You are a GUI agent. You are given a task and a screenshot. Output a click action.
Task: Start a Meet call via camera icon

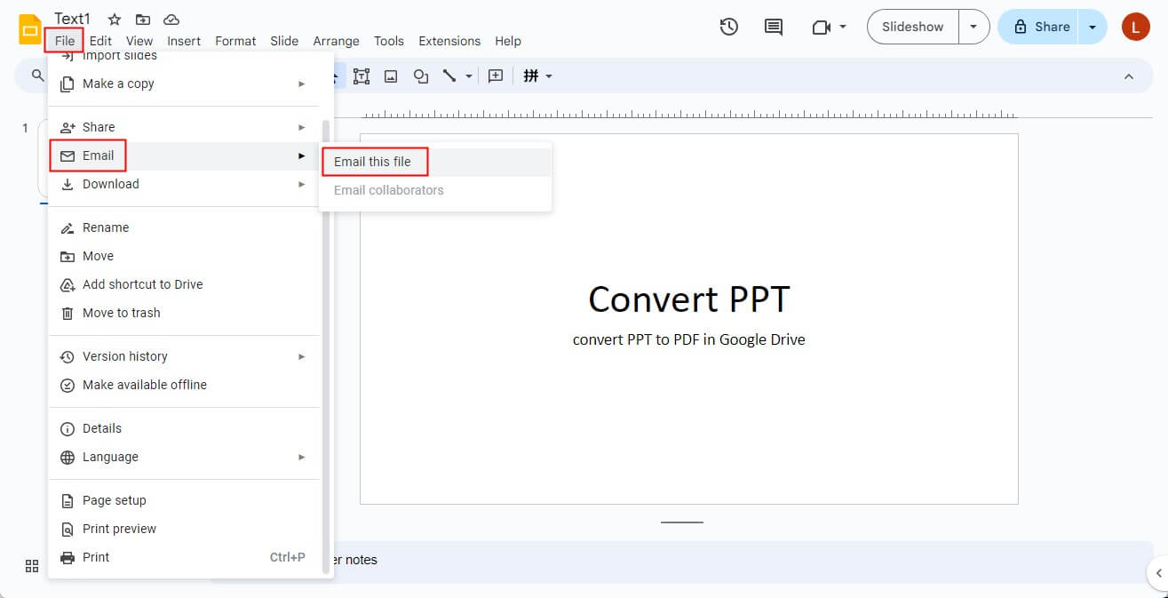822,27
